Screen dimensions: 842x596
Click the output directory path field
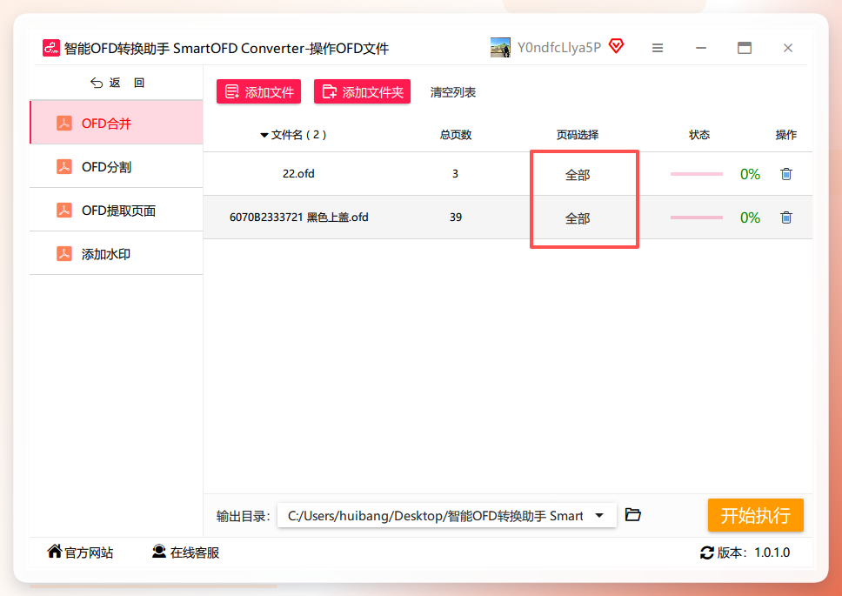[x=447, y=515]
